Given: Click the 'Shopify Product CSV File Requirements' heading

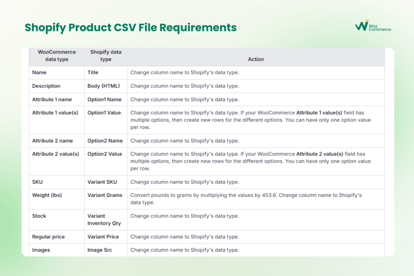Looking at the screenshot, I should (131, 27).
